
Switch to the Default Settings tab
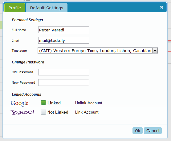click(47, 8)
